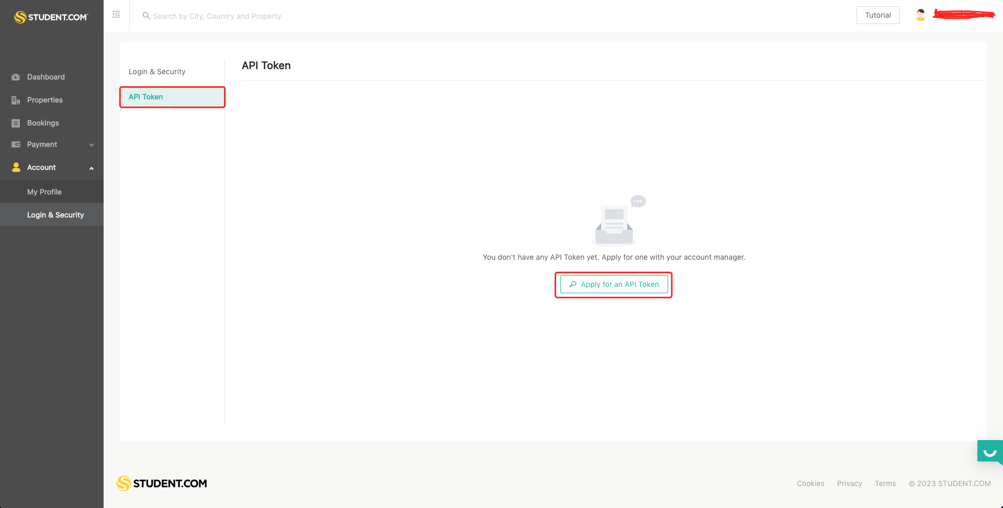
Task: Open the Privacy footer link
Action: point(849,483)
